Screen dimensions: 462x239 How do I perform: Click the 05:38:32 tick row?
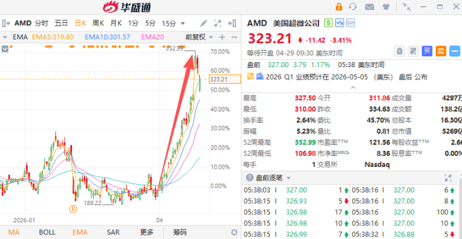404,234
